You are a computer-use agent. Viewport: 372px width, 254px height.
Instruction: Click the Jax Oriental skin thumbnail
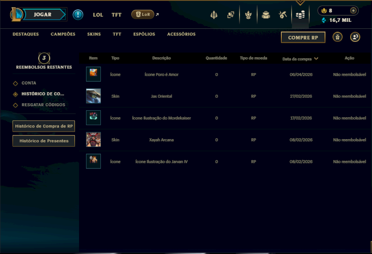[93, 96]
